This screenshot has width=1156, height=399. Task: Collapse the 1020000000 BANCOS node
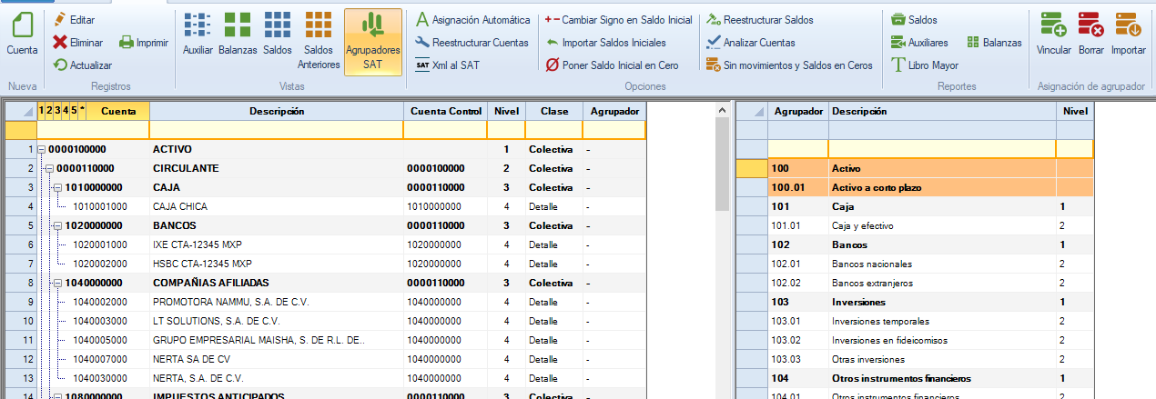(58, 225)
